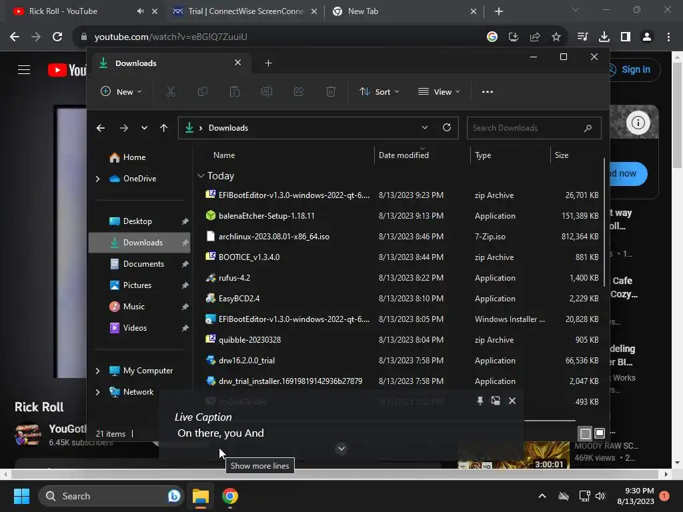Click the Share icon in Explorer toolbar

(299, 91)
